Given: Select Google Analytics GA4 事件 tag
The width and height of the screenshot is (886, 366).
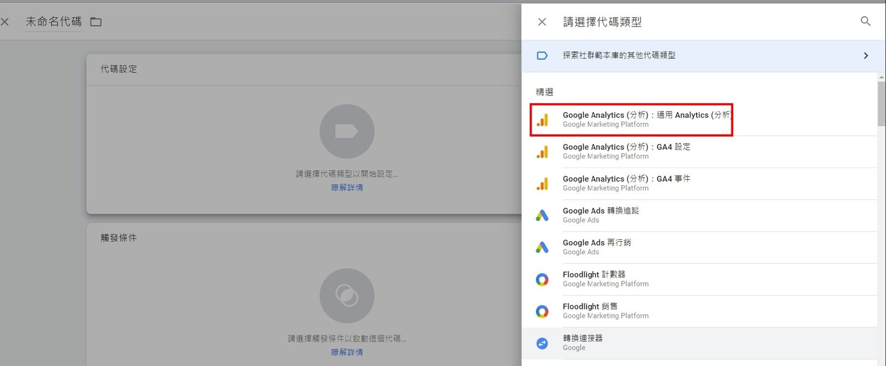Looking at the screenshot, I should 699,184.
